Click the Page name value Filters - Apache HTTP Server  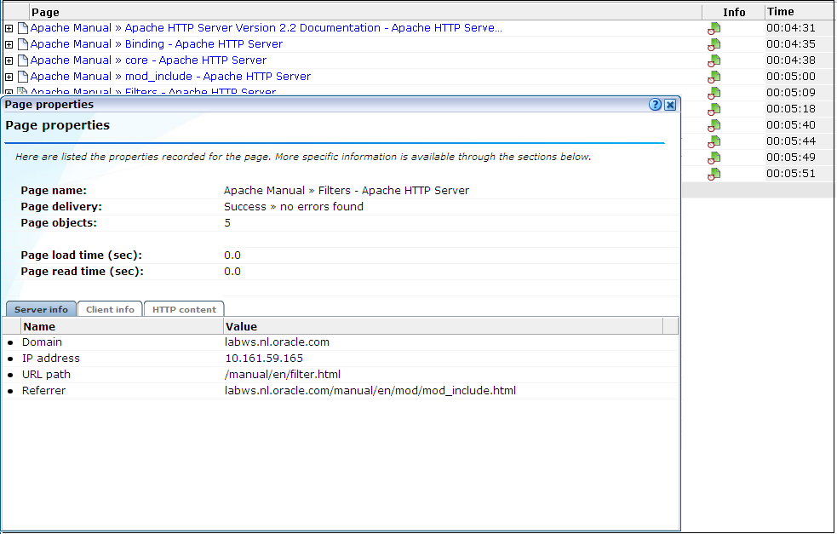pyautogui.click(x=347, y=191)
